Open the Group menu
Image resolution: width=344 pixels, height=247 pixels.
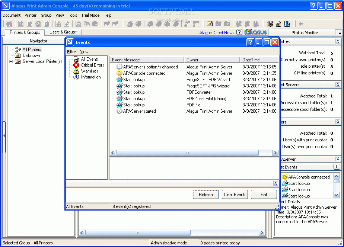click(x=46, y=15)
